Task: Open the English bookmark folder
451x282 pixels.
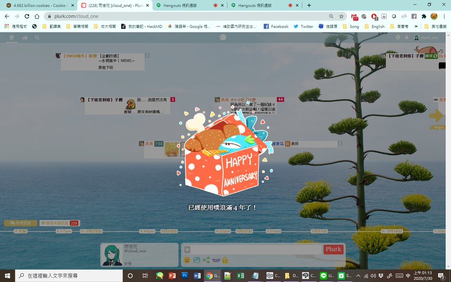Action: coord(374,26)
